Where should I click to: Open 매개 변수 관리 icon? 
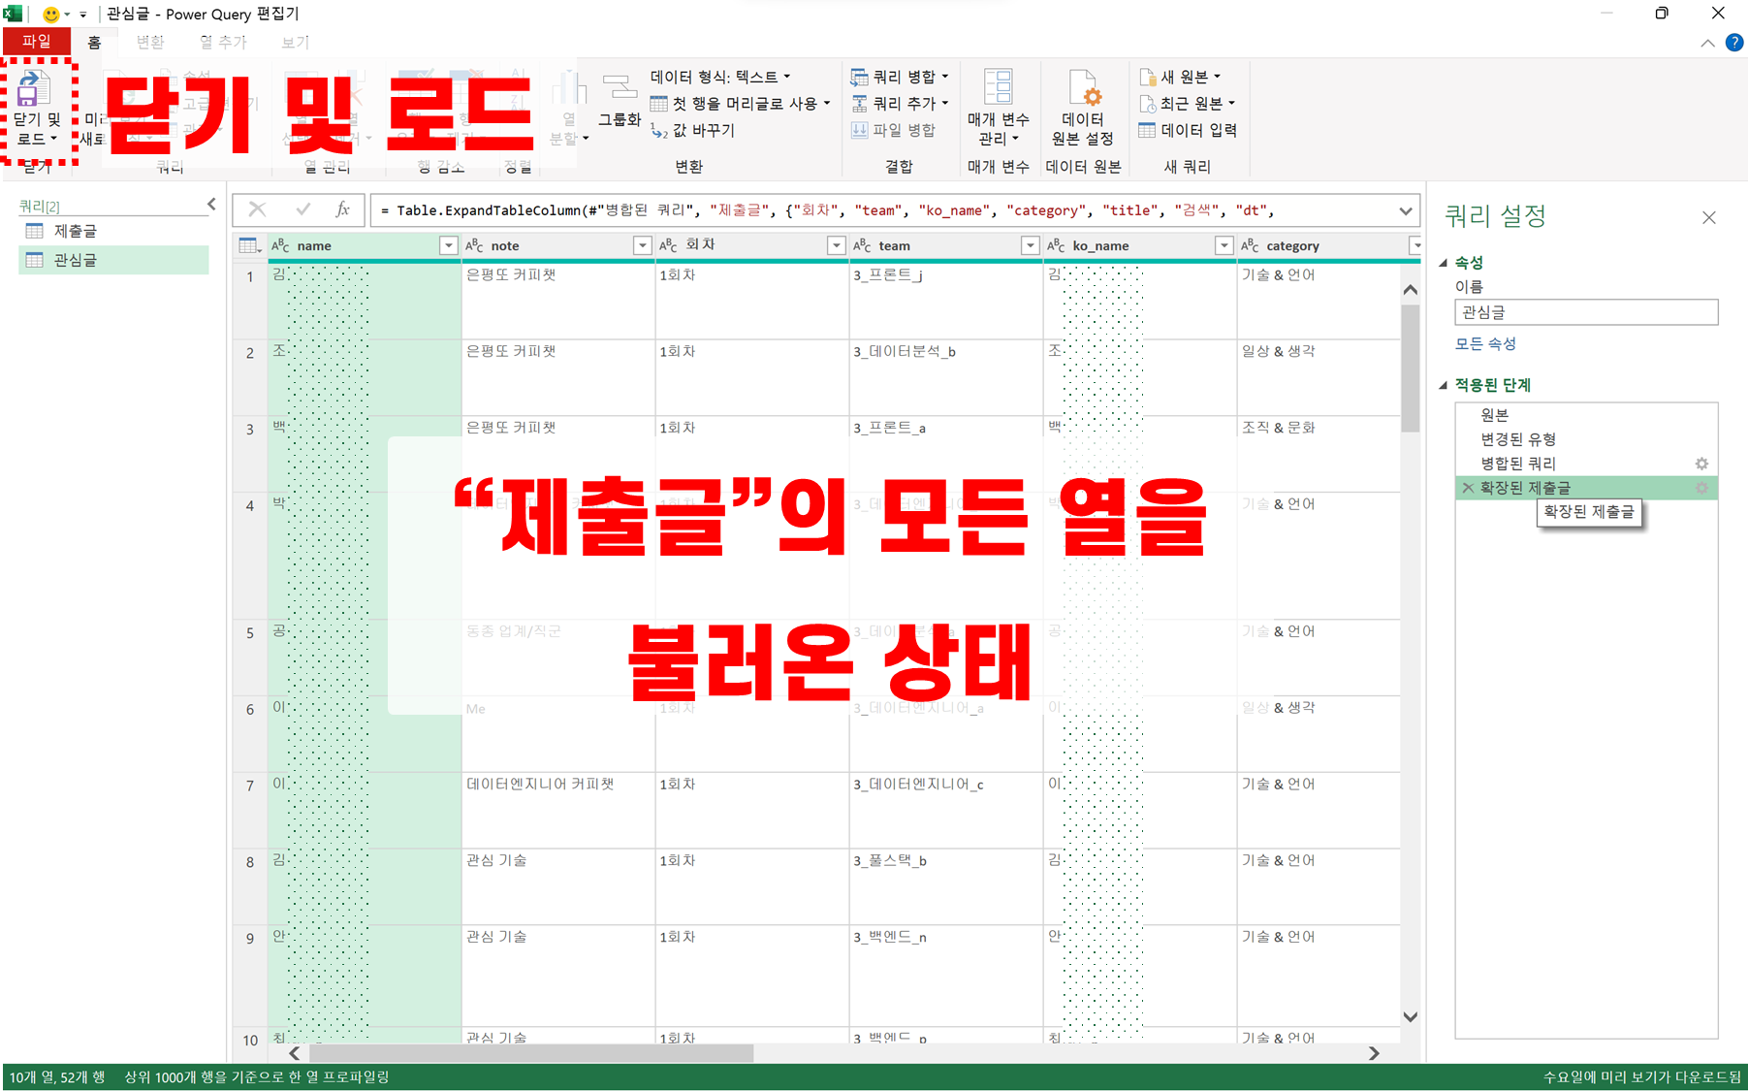pos(998,86)
